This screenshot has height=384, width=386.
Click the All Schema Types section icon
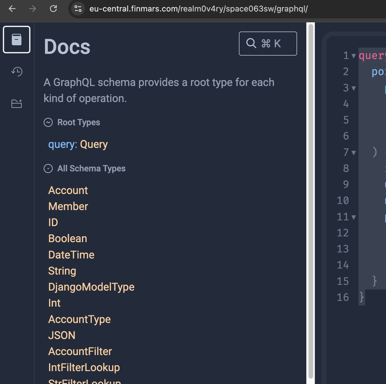click(x=48, y=169)
